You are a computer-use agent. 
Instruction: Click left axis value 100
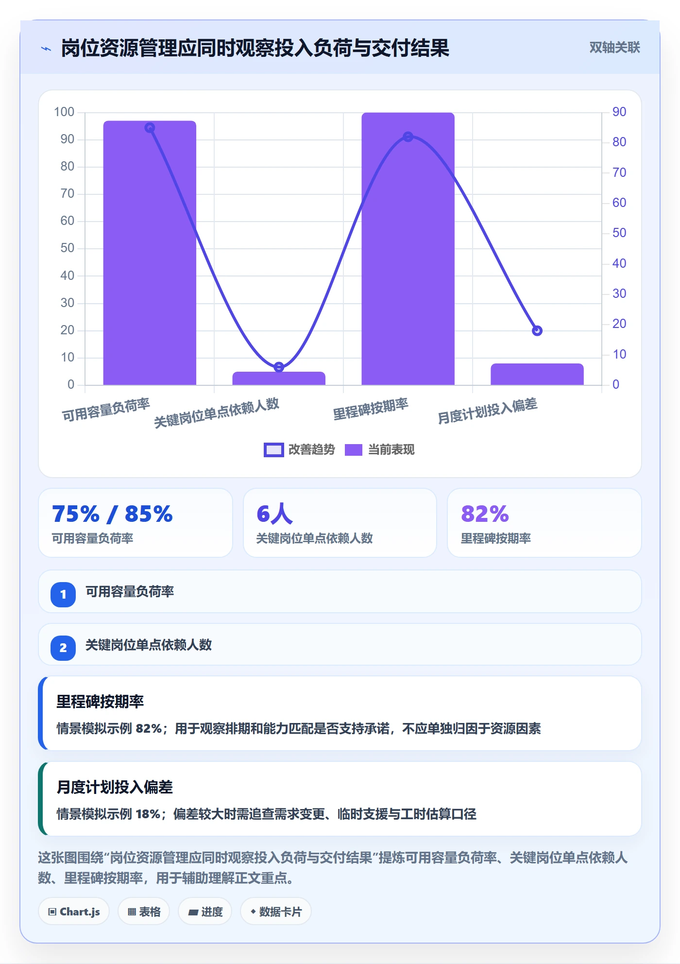64,112
